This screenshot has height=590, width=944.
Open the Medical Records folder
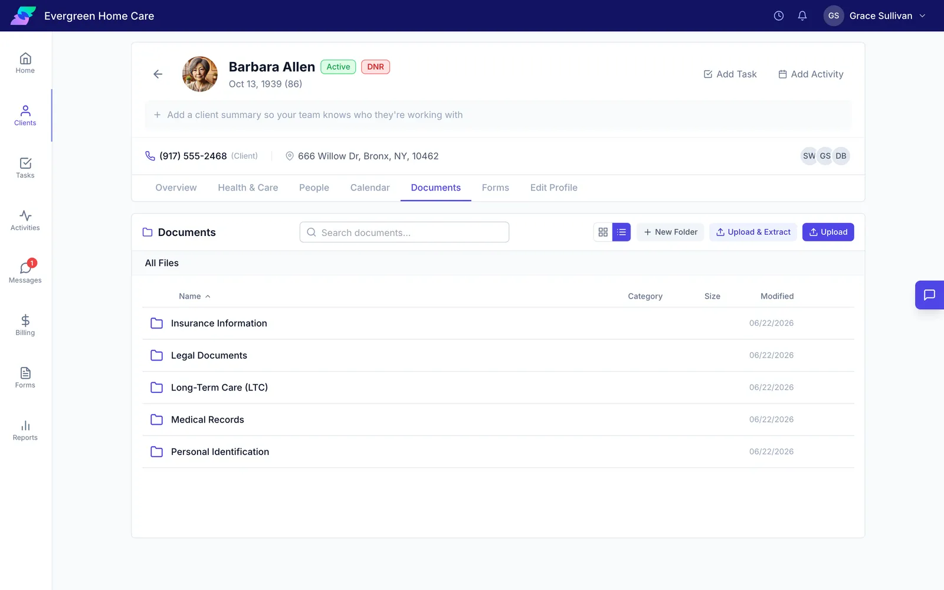pos(498,419)
